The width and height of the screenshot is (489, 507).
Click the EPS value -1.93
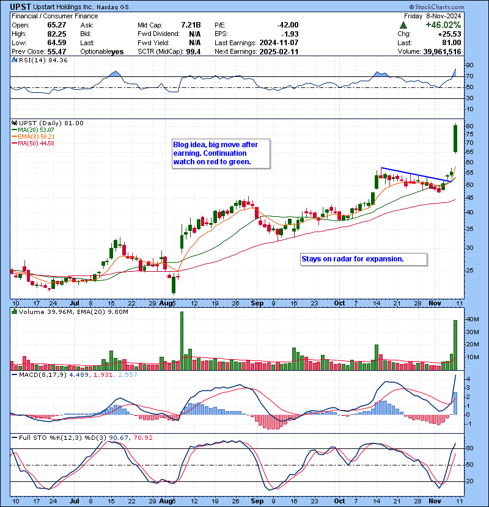click(x=290, y=34)
